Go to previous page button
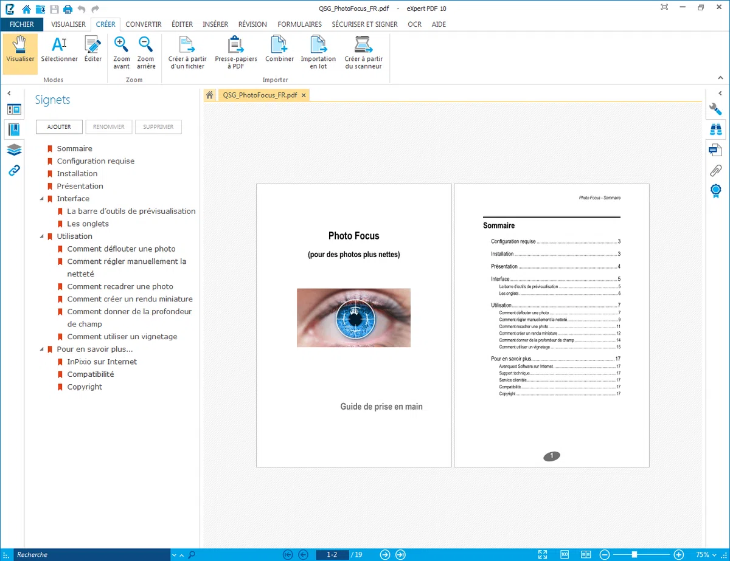The image size is (730, 561). coord(304,554)
